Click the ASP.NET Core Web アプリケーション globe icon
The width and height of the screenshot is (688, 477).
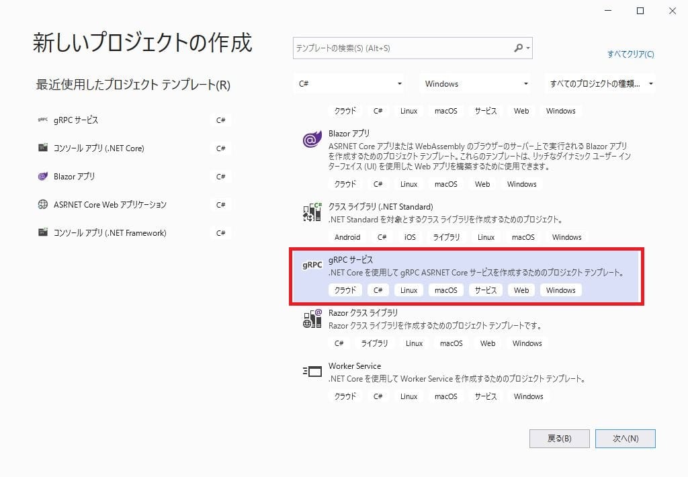point(42,204)
